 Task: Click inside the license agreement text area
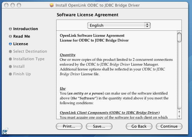point(117,75)
